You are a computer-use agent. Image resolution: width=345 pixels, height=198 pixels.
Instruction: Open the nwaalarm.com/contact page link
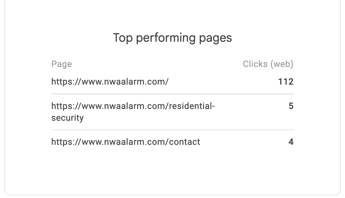coord(125,142)
